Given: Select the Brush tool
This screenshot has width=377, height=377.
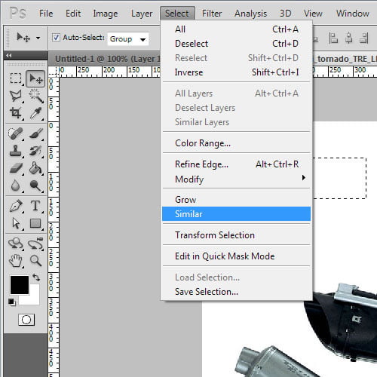Looking at the screenshot, I should [x=35, y=133].
